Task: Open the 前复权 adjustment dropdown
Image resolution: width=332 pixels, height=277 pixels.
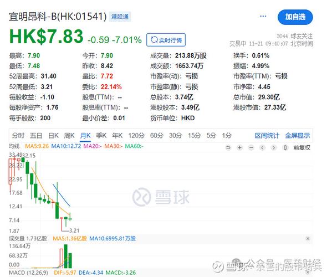Action: click(x=302, y=147)
